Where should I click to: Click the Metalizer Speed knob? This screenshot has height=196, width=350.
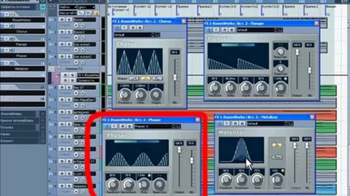click(277, 180)
